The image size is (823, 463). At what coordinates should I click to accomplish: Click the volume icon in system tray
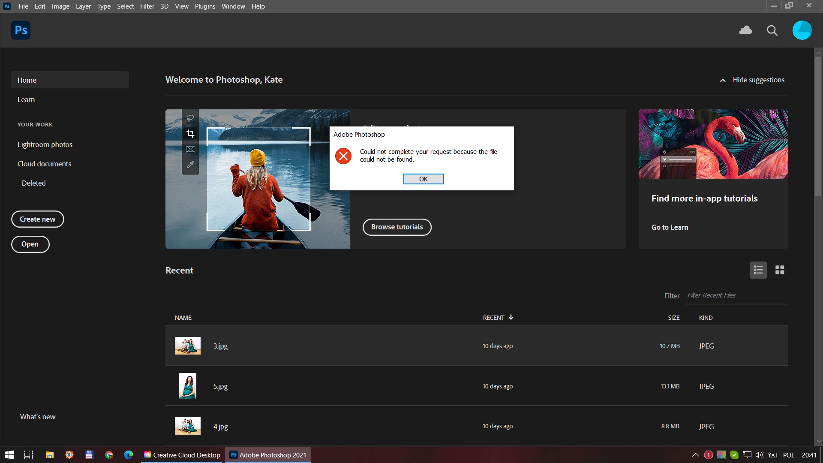tap(760, 455)
